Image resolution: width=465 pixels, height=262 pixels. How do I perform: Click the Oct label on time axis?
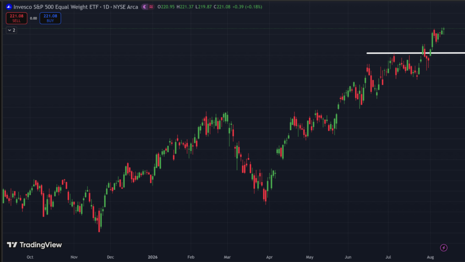(x=30, y=257)
